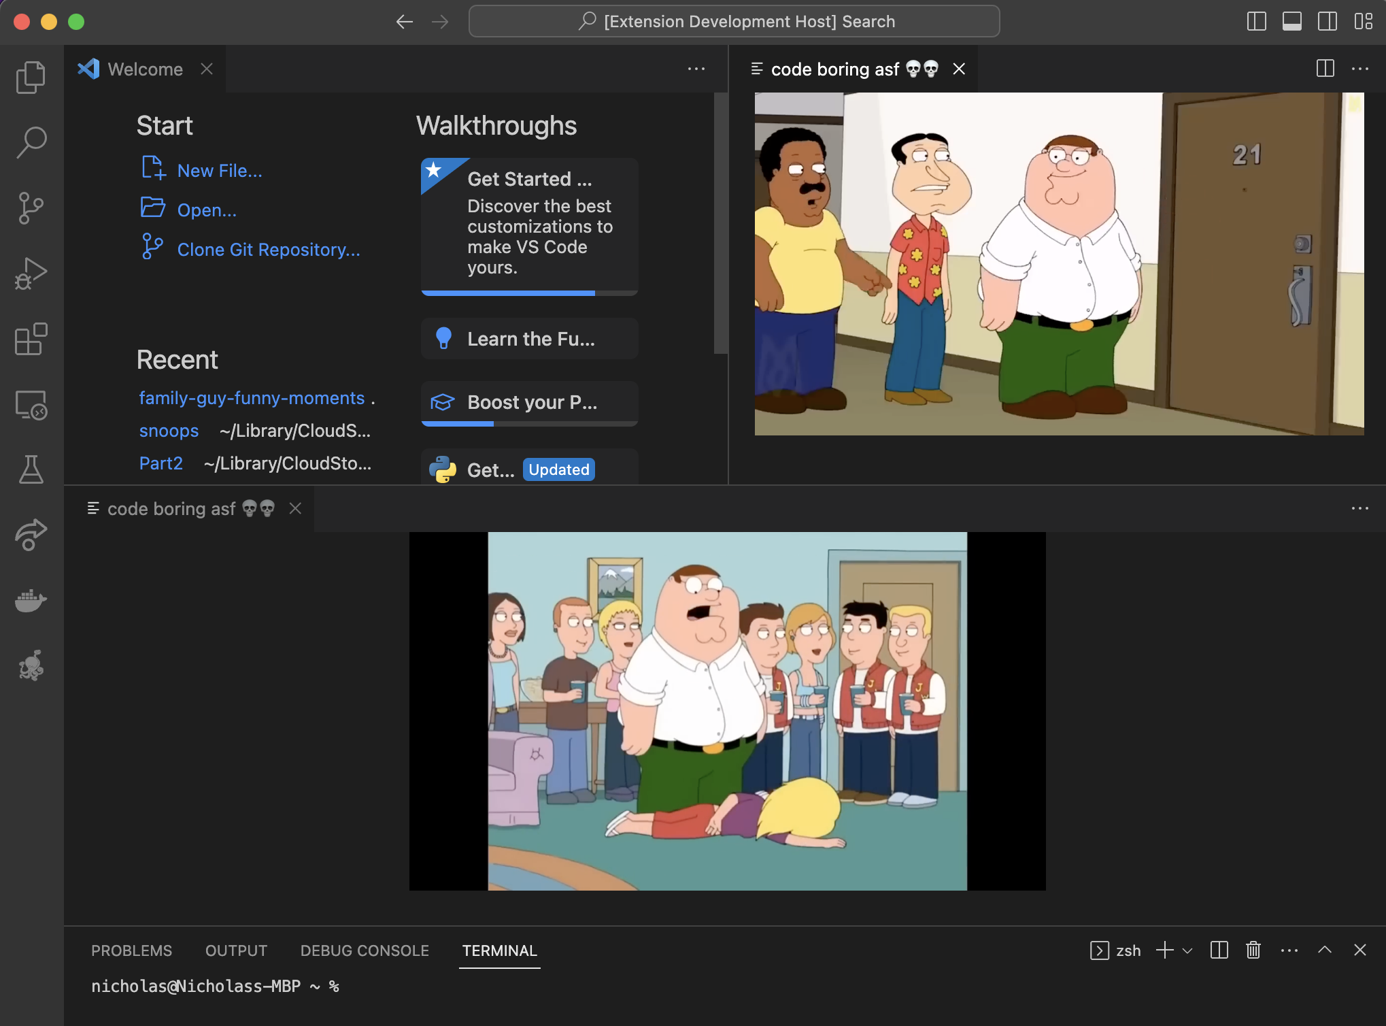Open the Docker extension view
The image size is (1386, 1026).
tap(30, 600)
